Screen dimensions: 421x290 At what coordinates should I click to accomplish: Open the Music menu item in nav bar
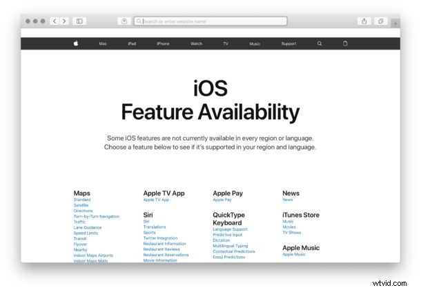pyautogui.click(x=255, y=43)
